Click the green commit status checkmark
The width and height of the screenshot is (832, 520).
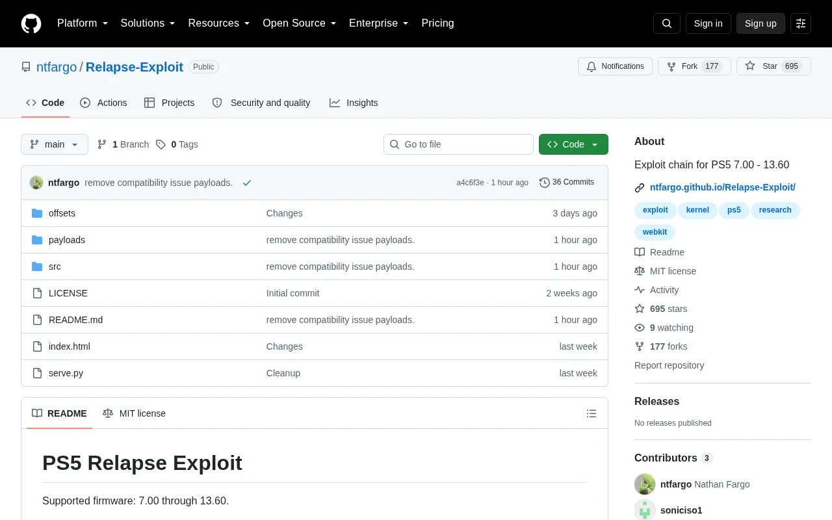point(247,183)
